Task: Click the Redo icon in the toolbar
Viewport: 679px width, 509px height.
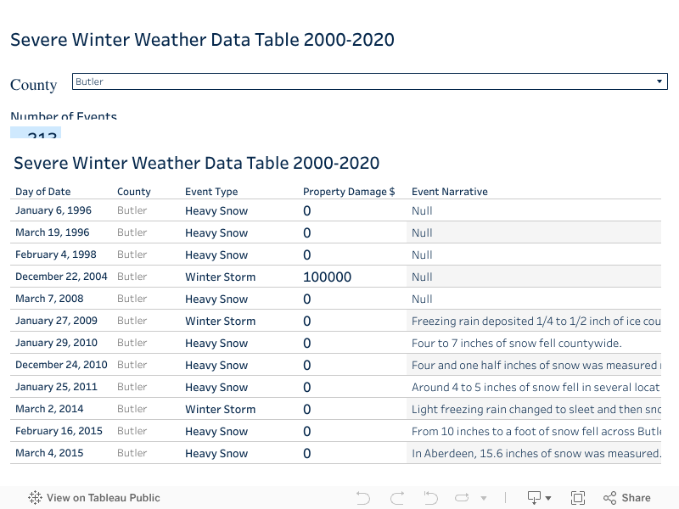Action: pos(396,497)
